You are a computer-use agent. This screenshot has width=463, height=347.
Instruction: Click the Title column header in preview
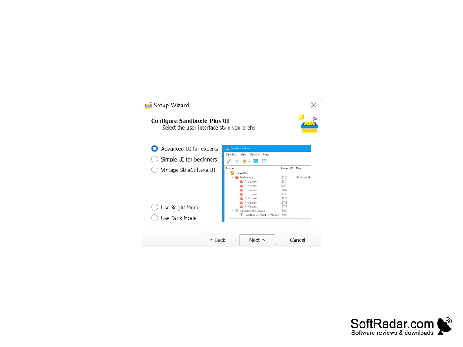click(298, 168)
